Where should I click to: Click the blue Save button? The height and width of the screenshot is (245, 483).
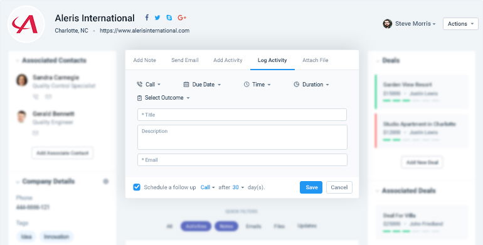[311, 187]
